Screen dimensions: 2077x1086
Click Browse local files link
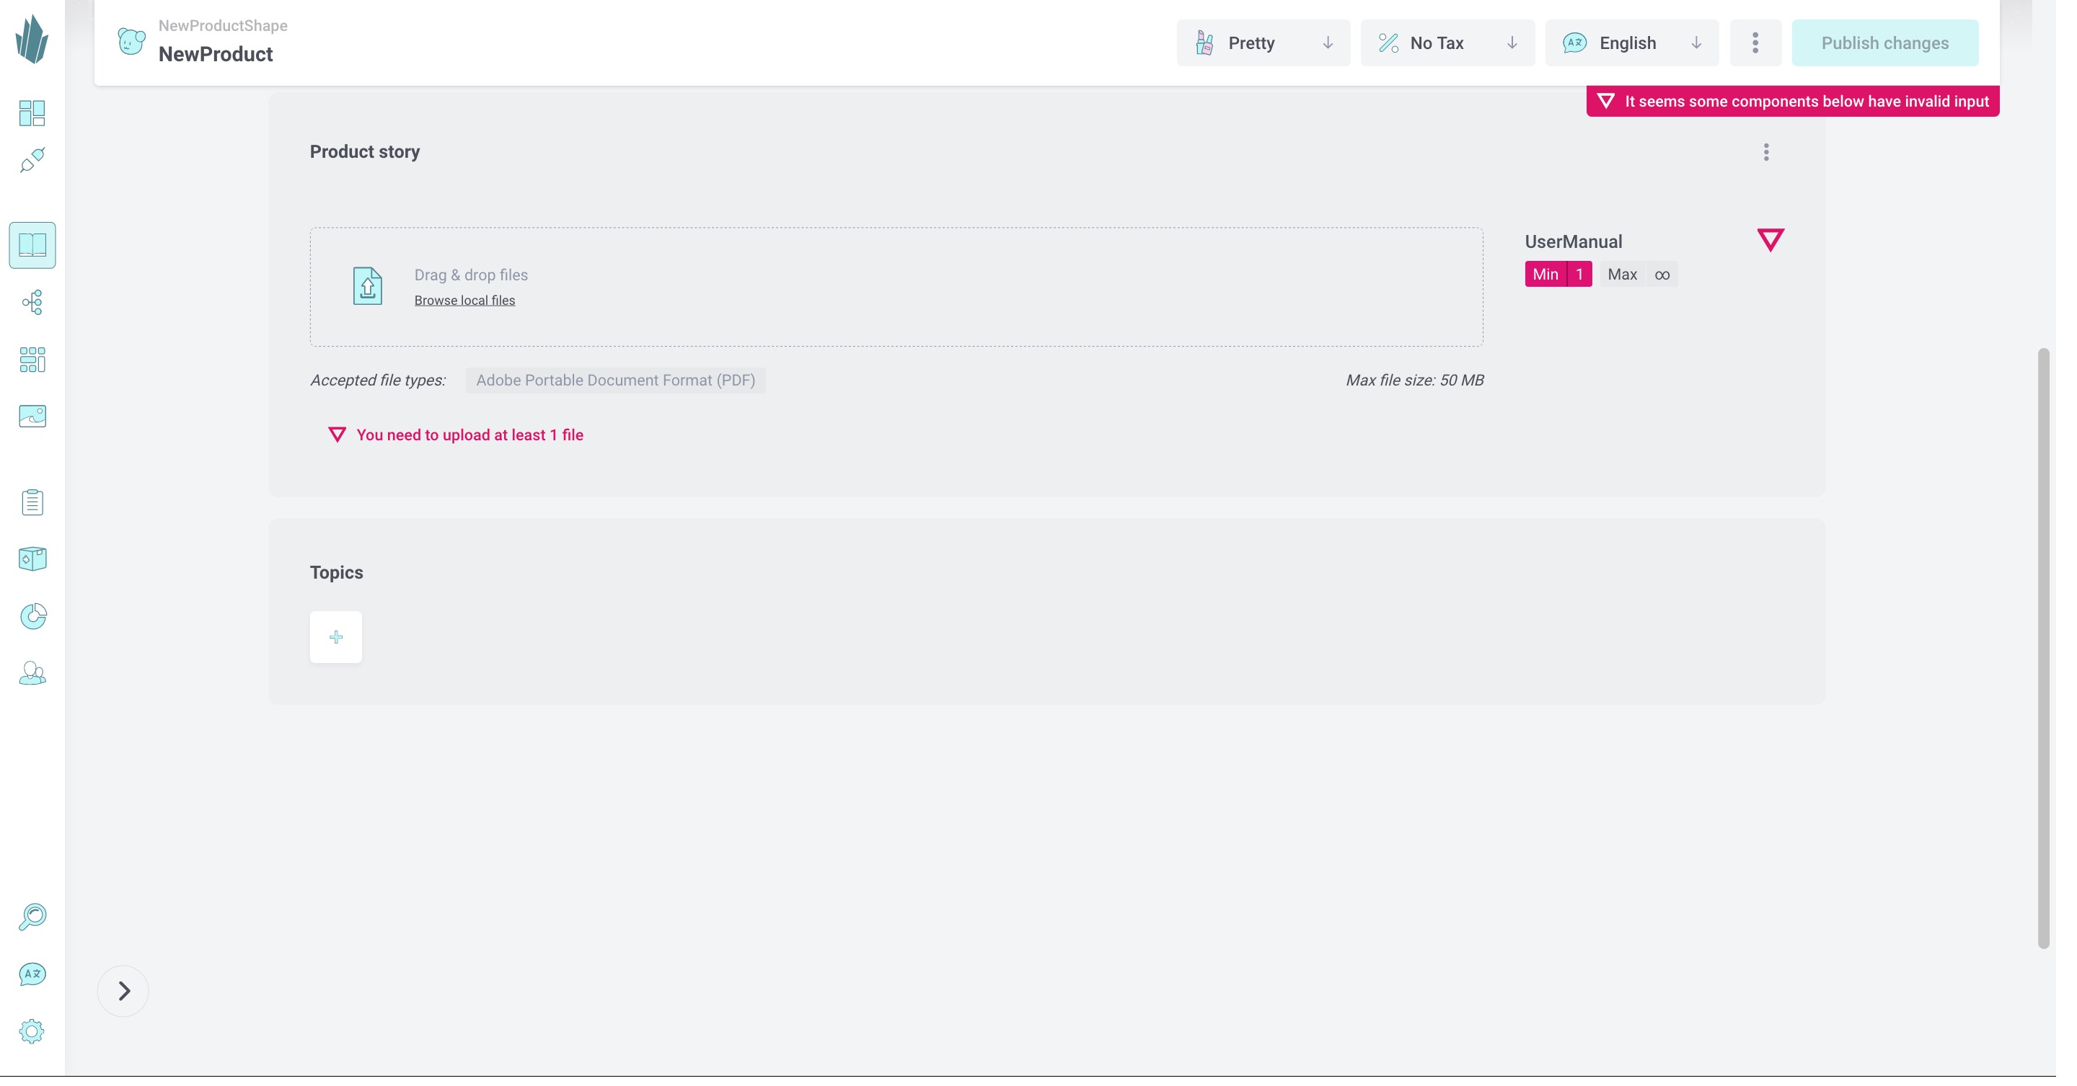[x=464, y=299]
